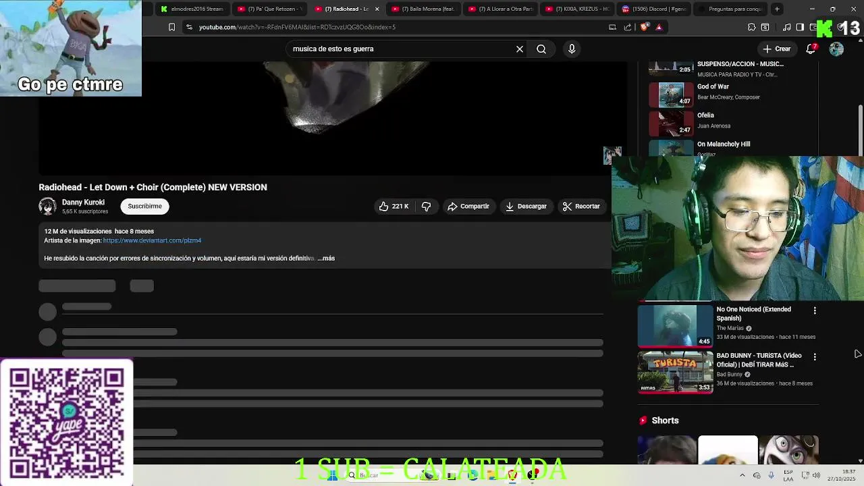Expand the description with ...más

(x=327, y=259)
